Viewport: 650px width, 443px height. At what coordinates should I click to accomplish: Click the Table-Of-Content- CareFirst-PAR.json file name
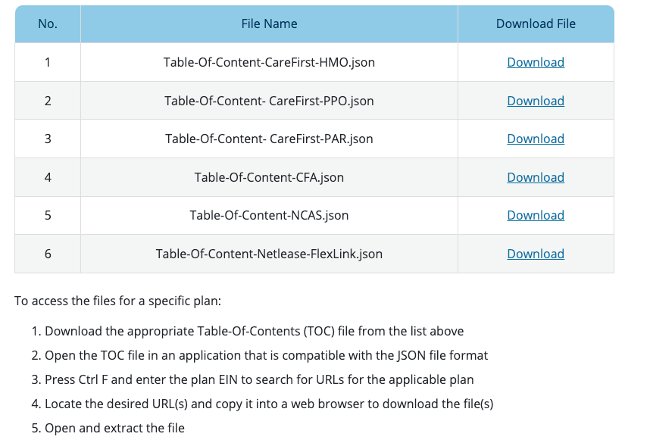[x=269, y=139]
